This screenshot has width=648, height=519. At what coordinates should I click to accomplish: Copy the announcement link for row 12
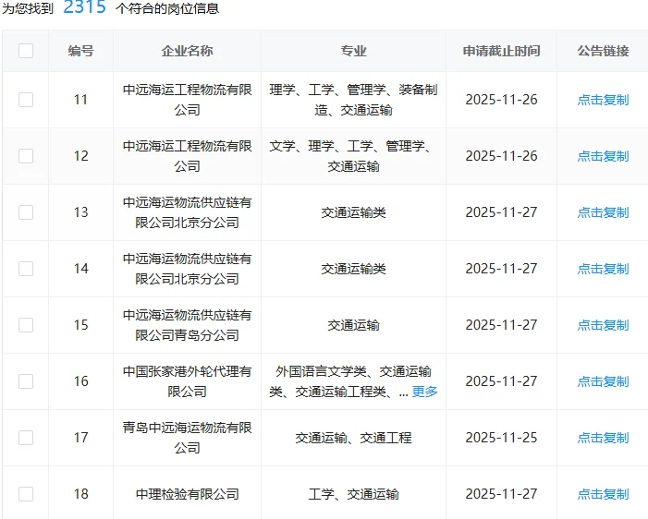point(603,156)
